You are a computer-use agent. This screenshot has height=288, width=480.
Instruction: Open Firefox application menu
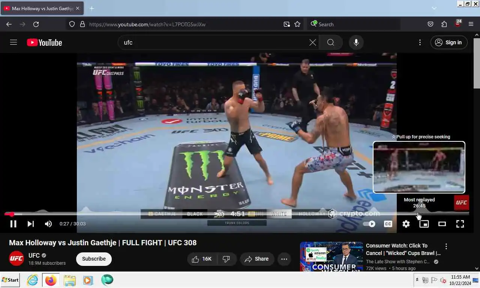click(x=471, y=24)
